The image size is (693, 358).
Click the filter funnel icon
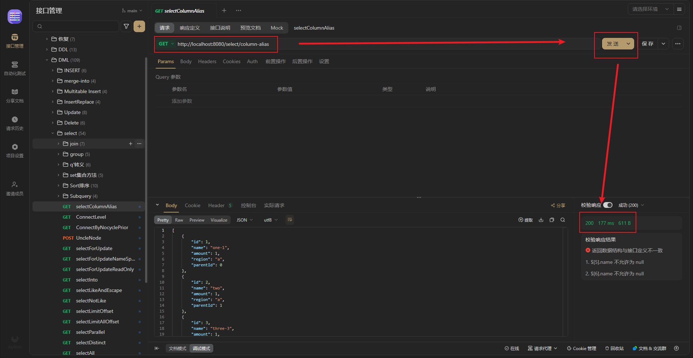coord(126,26)
